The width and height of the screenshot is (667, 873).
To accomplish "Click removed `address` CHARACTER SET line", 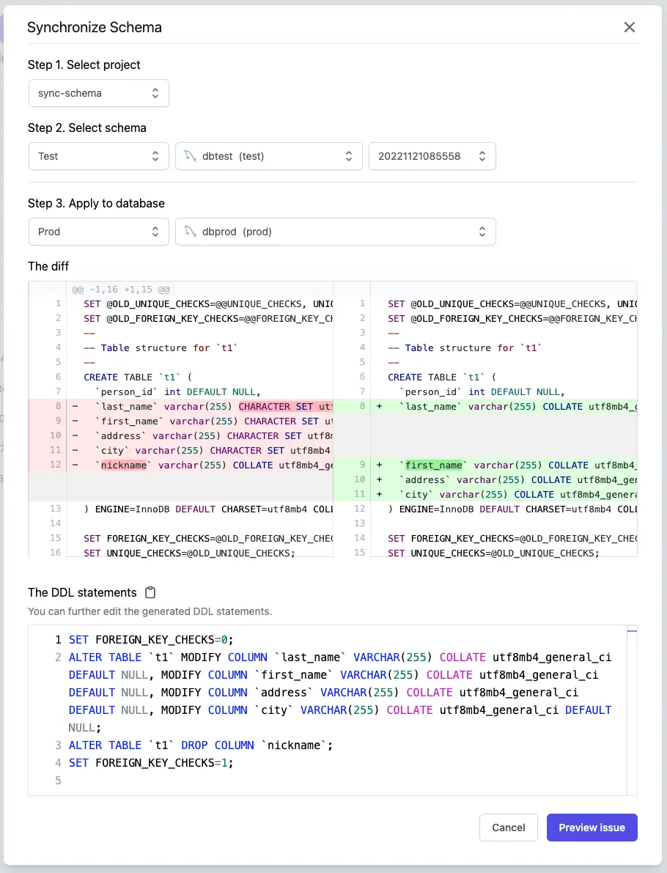I will click(181, 435).
